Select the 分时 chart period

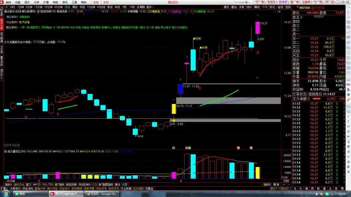click(13, 7)
